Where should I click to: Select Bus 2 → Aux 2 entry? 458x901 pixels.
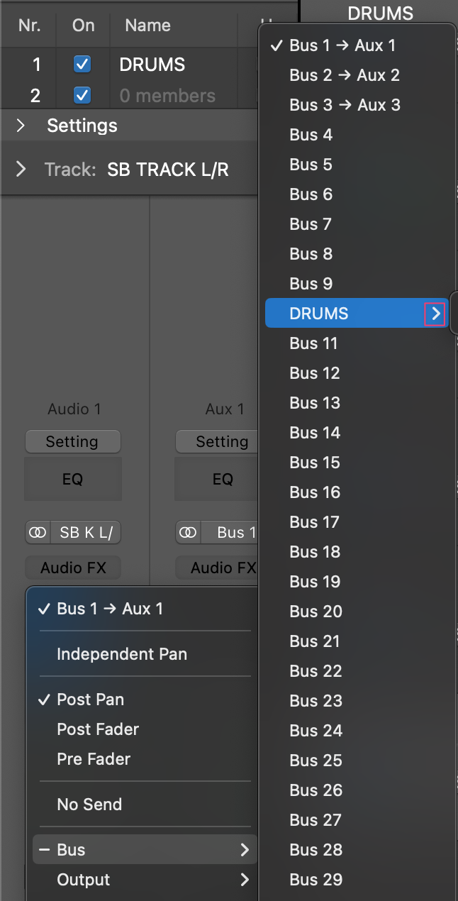coord(345,75)
